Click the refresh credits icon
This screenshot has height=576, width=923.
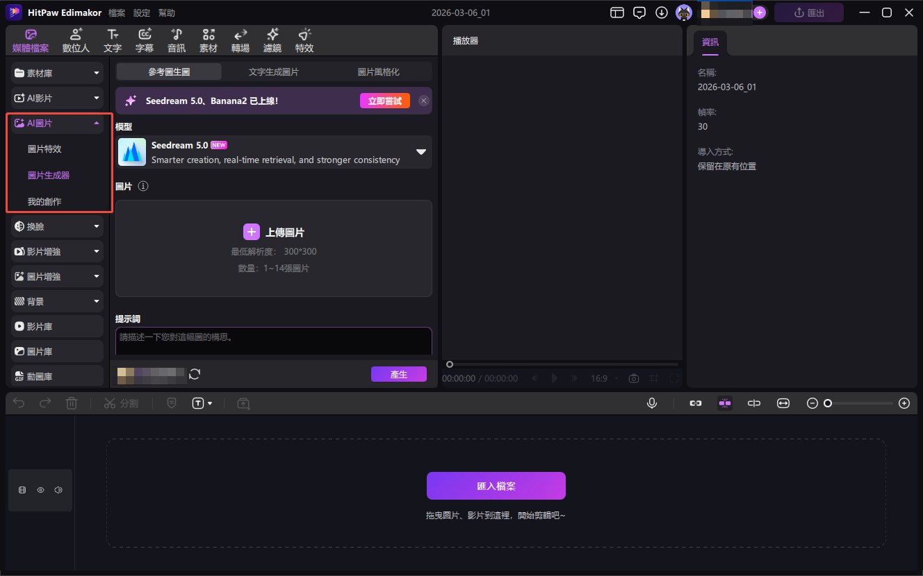click(195, 374)
